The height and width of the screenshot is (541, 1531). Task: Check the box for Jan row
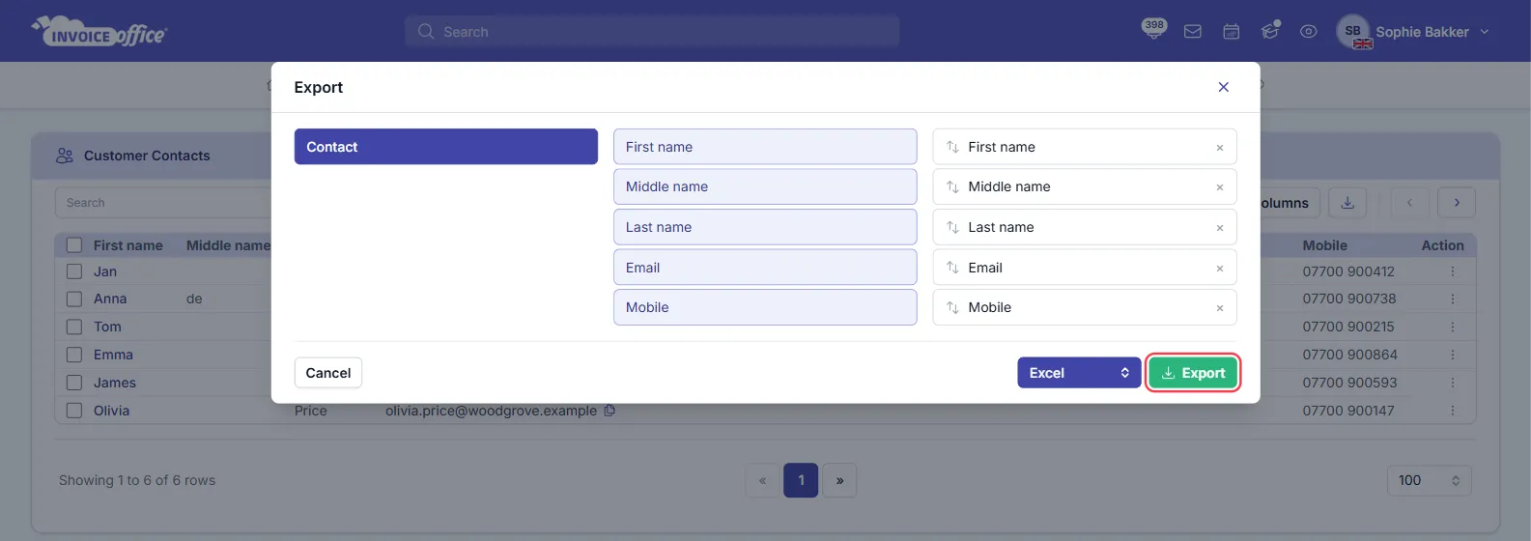(74, 271)
